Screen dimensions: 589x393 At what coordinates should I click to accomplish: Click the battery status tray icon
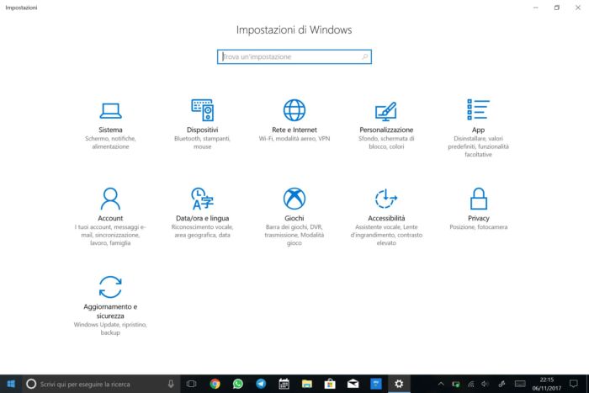pyautogui.click(x=456, y=384)
